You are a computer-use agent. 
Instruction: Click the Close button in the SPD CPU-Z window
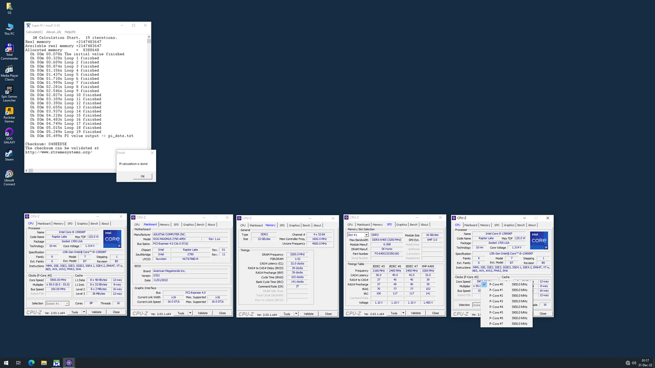[435, 313]
